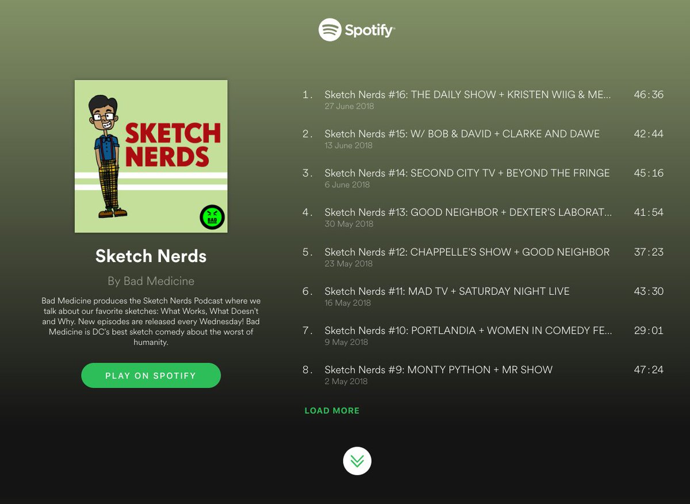Click track number 8 in episode list
Viewport: 690px width, 504px height.
308,370
